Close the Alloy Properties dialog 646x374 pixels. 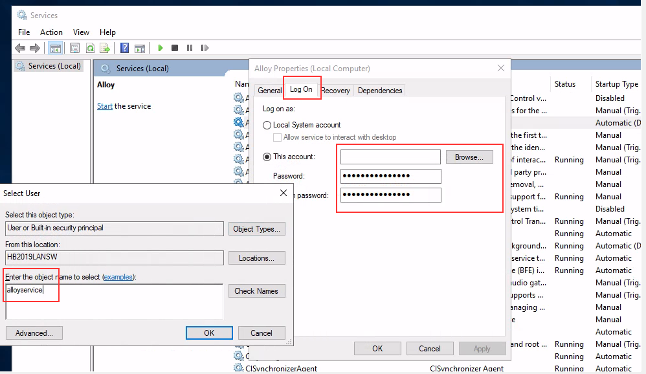click(501, 68)
